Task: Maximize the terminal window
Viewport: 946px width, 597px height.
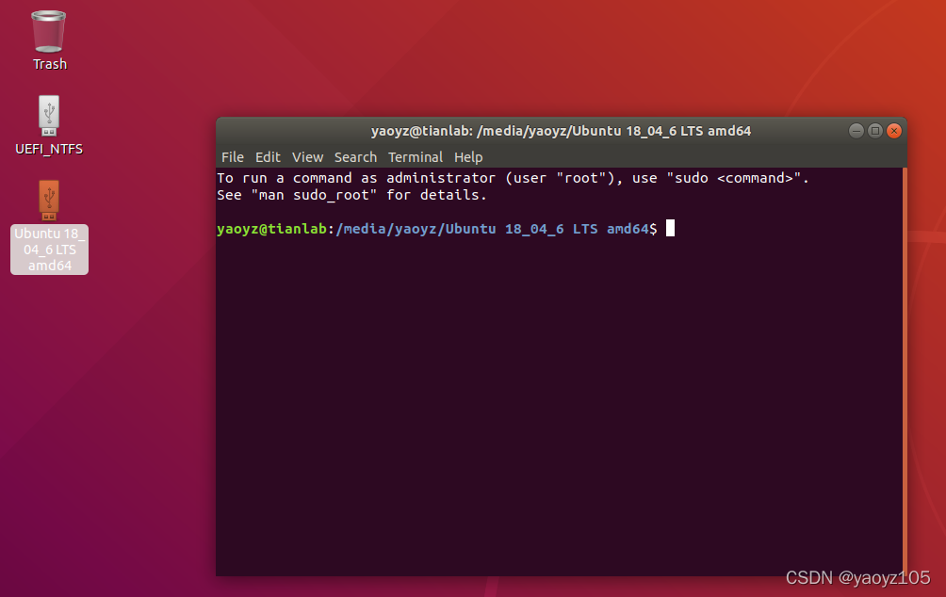Action: [874, 131]
